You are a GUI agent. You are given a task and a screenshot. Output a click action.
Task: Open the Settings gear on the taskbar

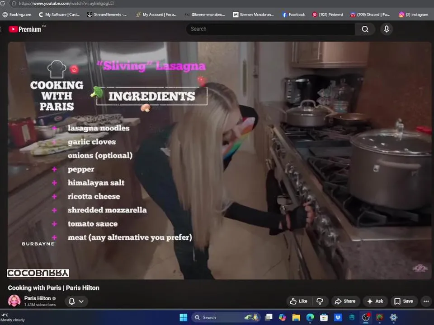393,317
